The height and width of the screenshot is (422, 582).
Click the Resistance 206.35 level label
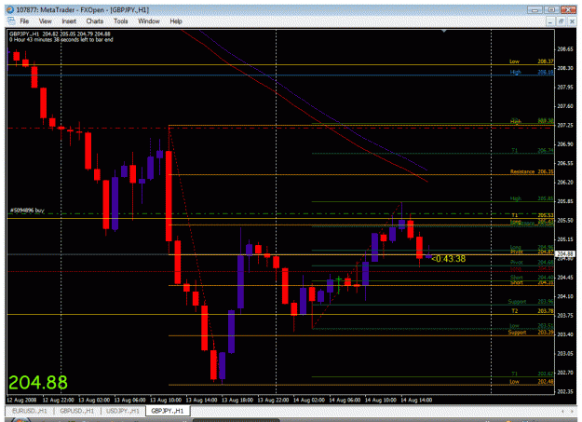[x=532, y=171]
